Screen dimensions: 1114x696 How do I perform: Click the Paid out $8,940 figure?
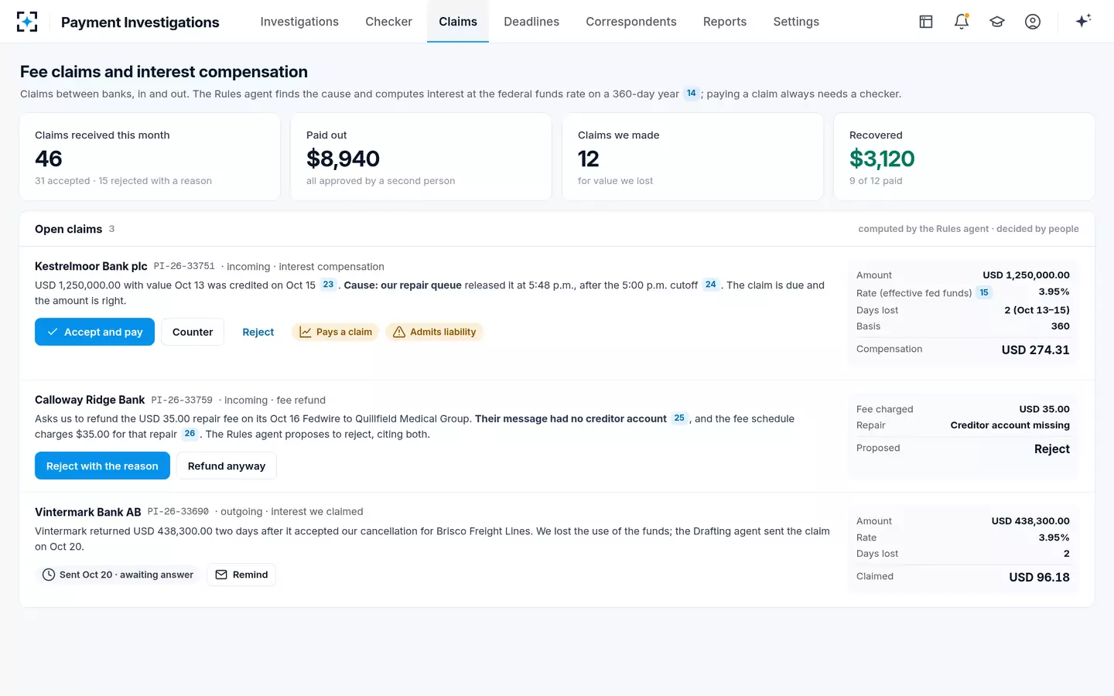pos(343,159)
